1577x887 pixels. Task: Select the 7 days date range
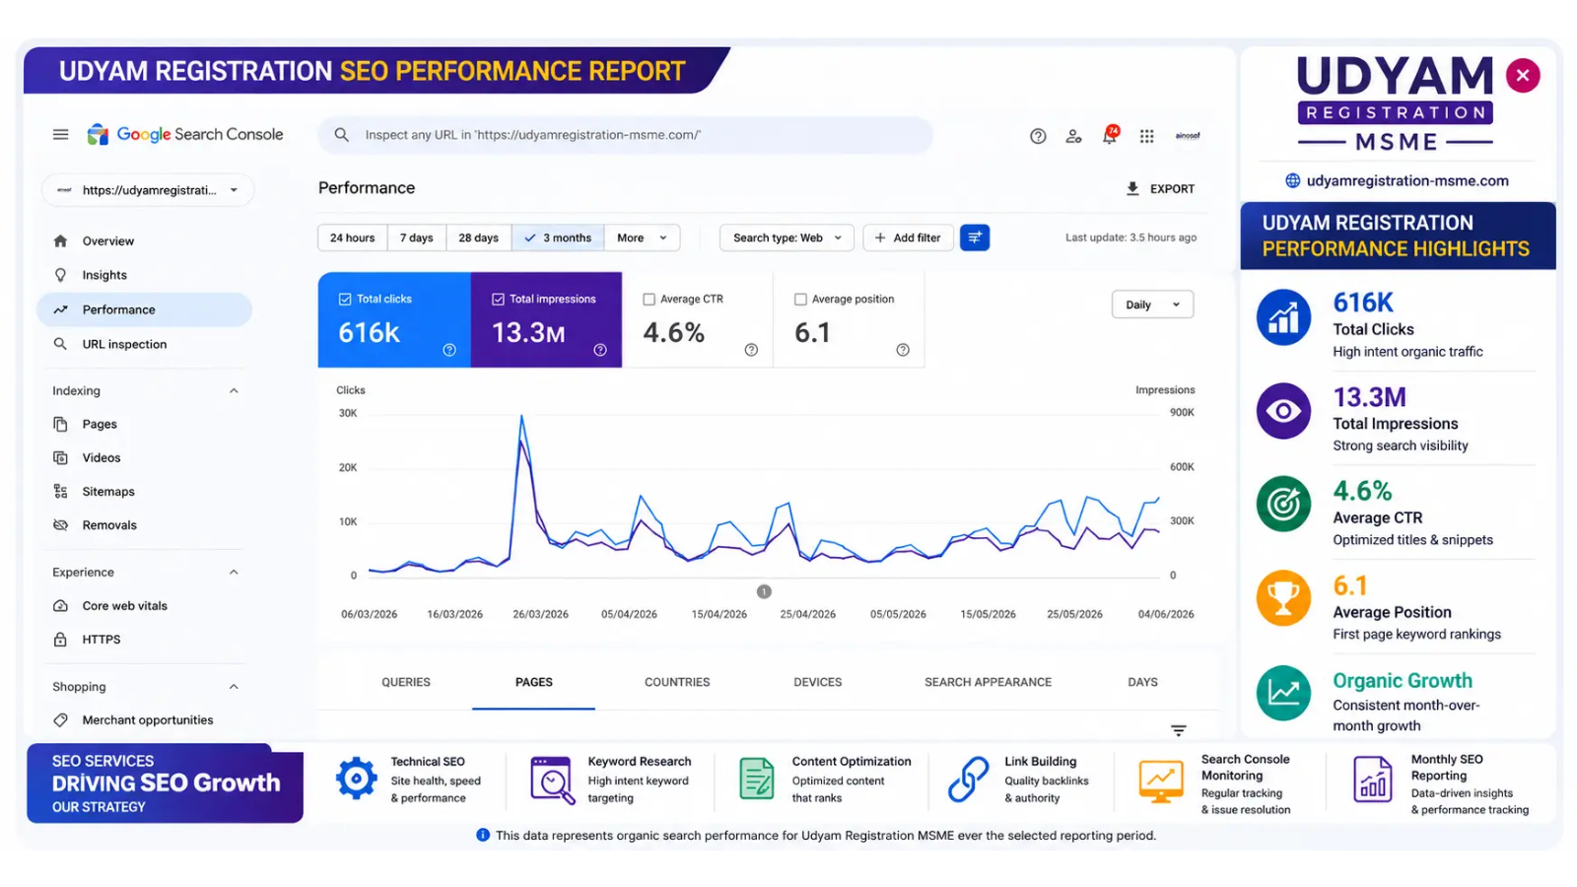(x=417, y=238)
